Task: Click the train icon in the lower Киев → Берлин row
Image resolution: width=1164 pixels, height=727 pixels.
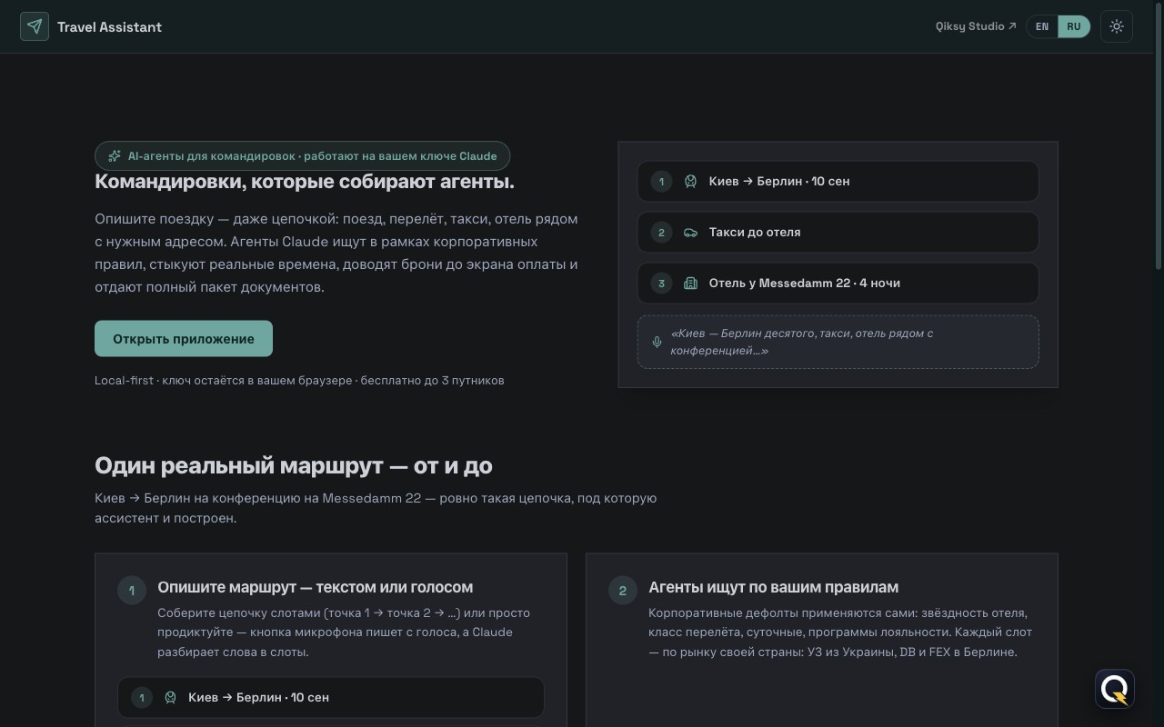Action: [170, 697]
